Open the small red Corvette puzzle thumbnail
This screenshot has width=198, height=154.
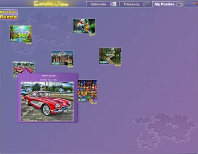tap(23, 67)
